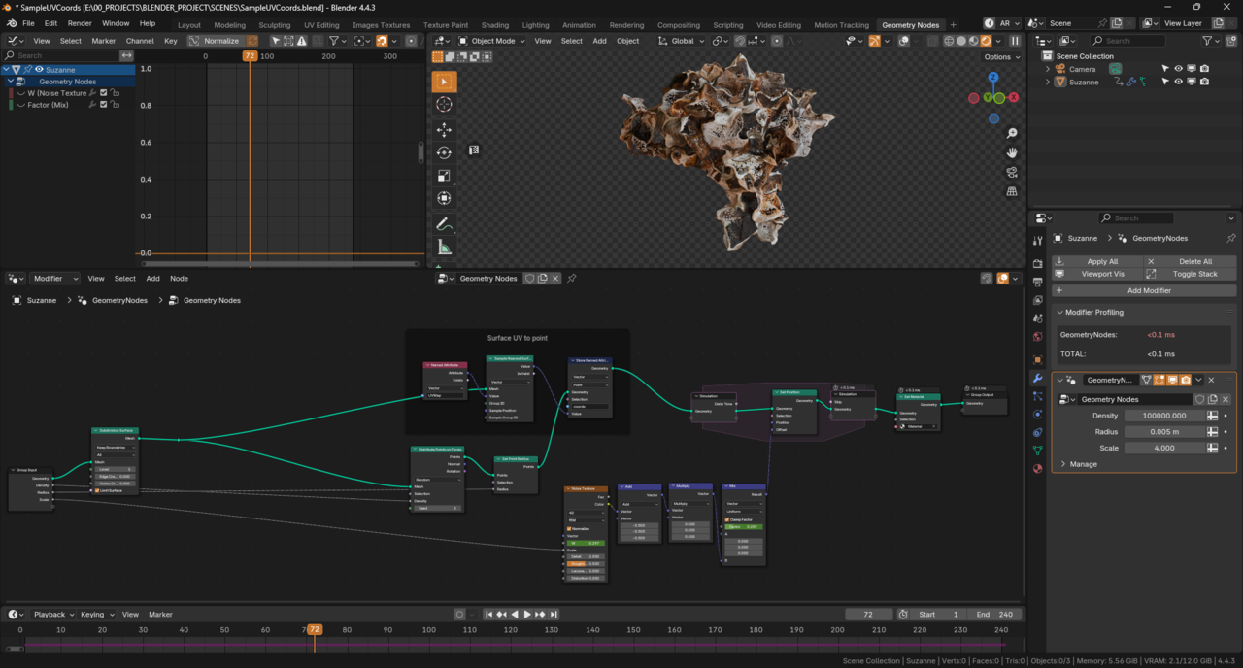Open the Object Data properties tab
This screenshot has height=668, width=1243.
click(x=1038, y=451)
